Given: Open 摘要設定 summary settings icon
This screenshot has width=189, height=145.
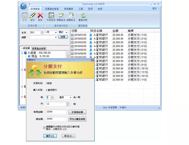Looking at the screenshot, I should tap(71, 16).
